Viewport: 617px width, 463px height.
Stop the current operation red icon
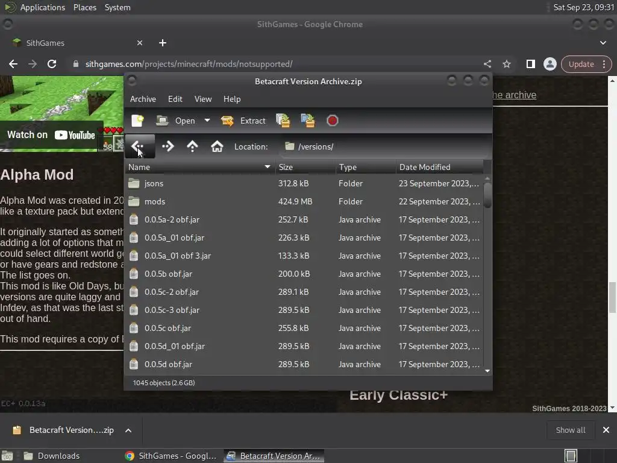pyautogui.click(x=332, y=121)
